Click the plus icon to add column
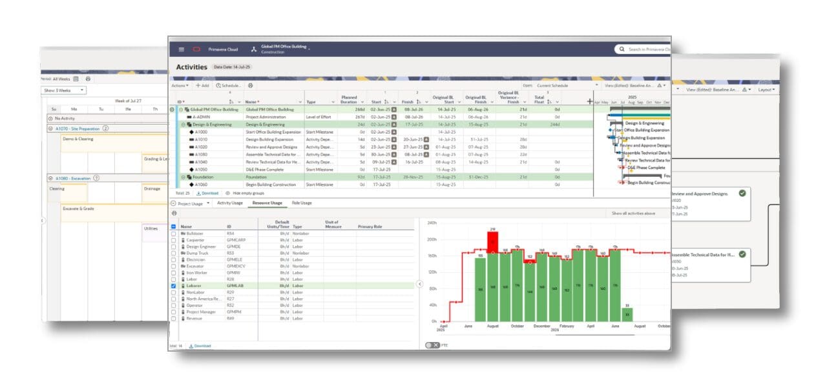The image size is (827, 391). pos(589,101)
